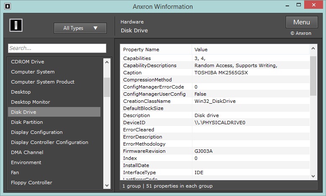Viewport: 326px width, 196px height.
Task: Click the Anxron logo icon in header
Action: tap(16, 26)
